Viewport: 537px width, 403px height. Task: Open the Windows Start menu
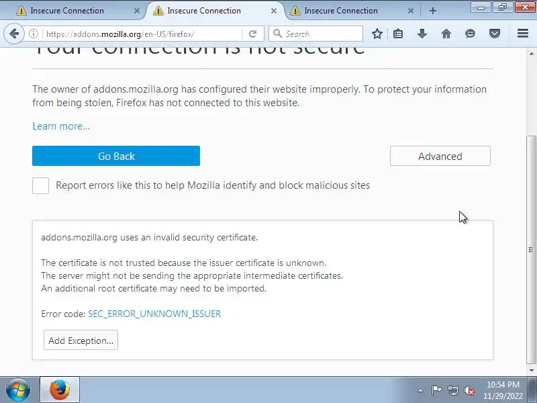click(x=17, y=390)
